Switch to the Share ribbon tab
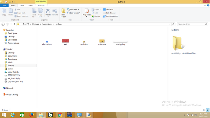This screenshot has width=210, height=118. [22, 6]
